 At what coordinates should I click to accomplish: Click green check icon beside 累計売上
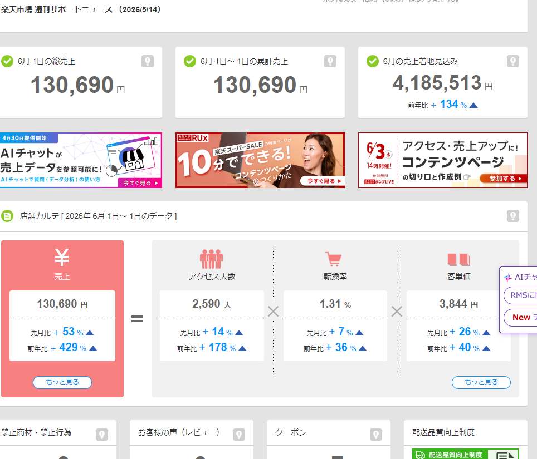pos(190,61)
